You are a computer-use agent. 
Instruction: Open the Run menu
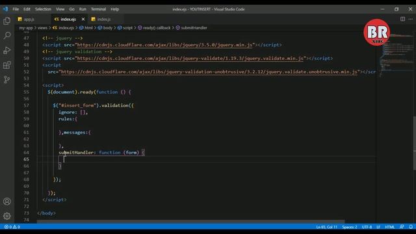[x=83, y=9]
